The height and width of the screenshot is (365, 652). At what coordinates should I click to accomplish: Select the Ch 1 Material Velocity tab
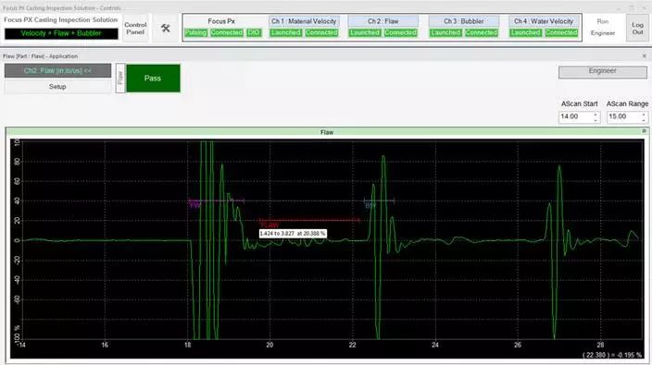[x=304, y=21]
